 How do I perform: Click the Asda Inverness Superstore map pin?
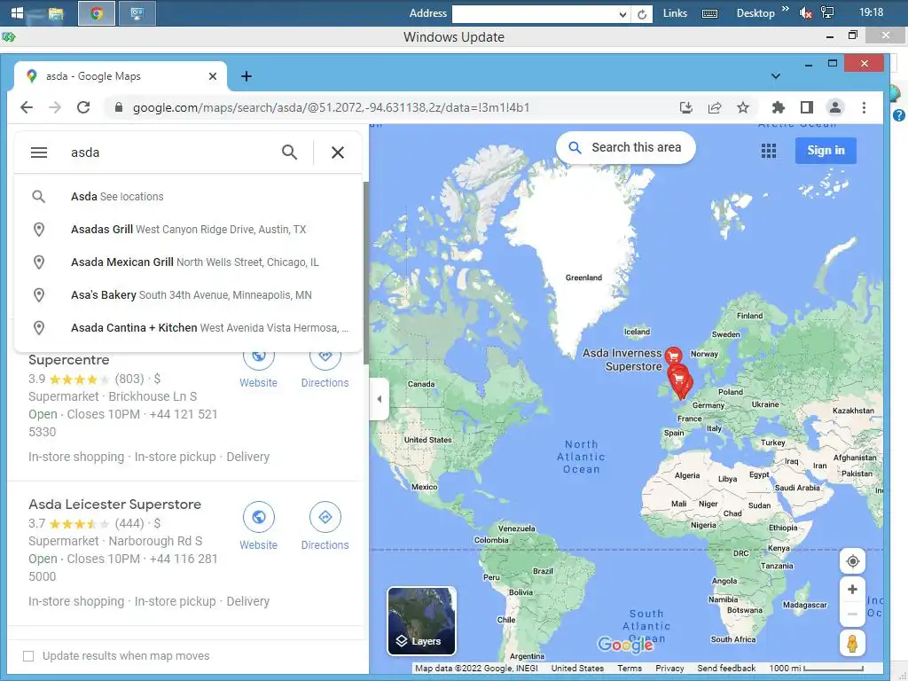tap(673, 355)
